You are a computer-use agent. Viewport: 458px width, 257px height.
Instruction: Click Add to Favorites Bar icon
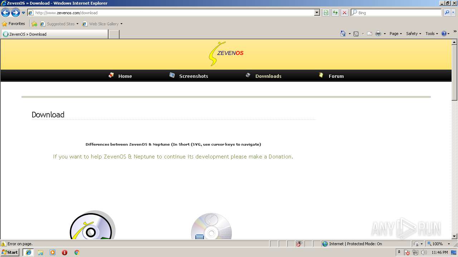click(34, 24)
